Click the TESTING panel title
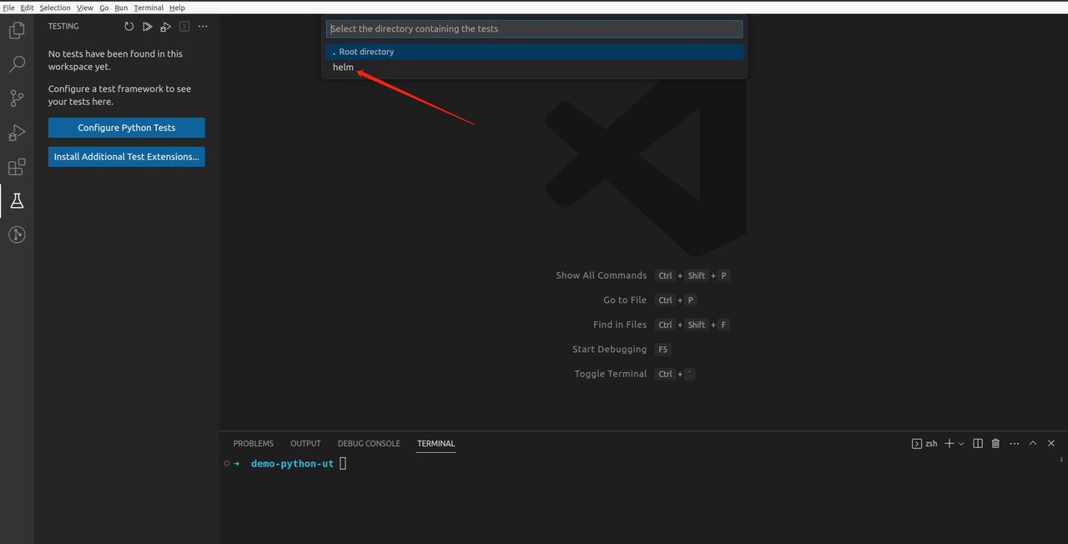The image size is (1068, 544). [63, 27]
